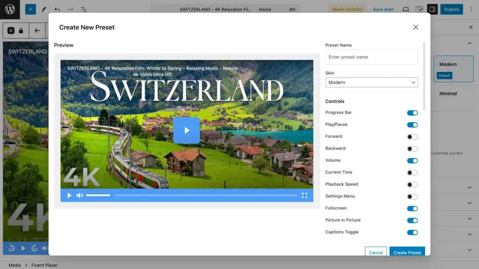Open the document overview list icon
479x269 pixels.
(x=84, y=9)
